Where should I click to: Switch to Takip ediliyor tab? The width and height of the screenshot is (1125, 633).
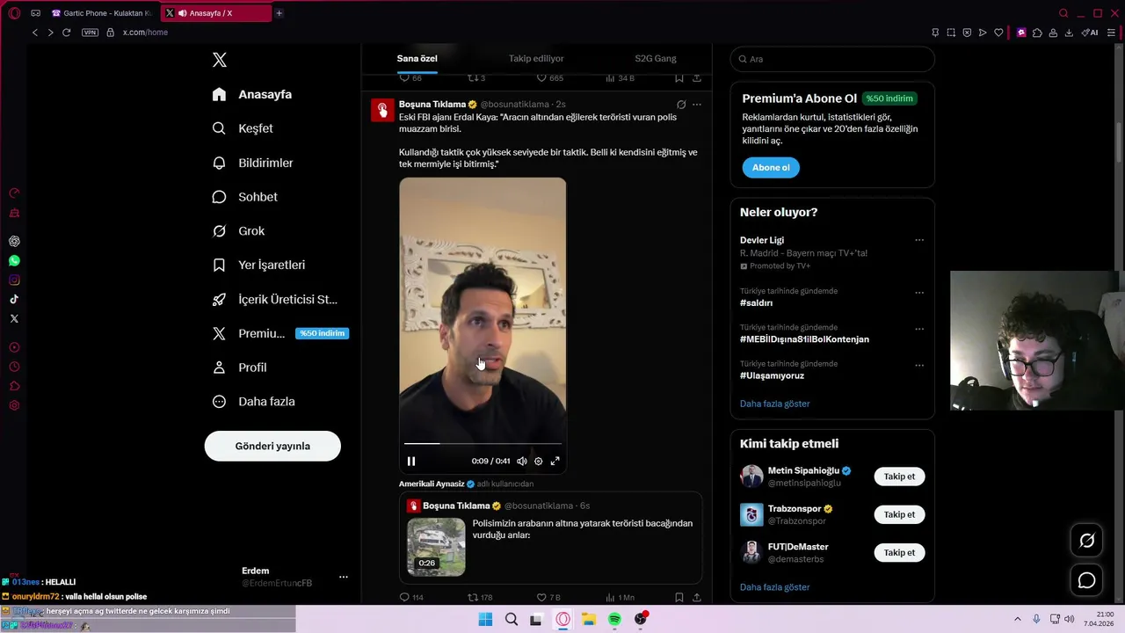[x=536, y=58]
